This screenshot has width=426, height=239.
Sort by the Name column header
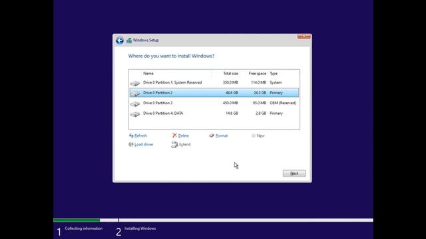pos(148,74)
